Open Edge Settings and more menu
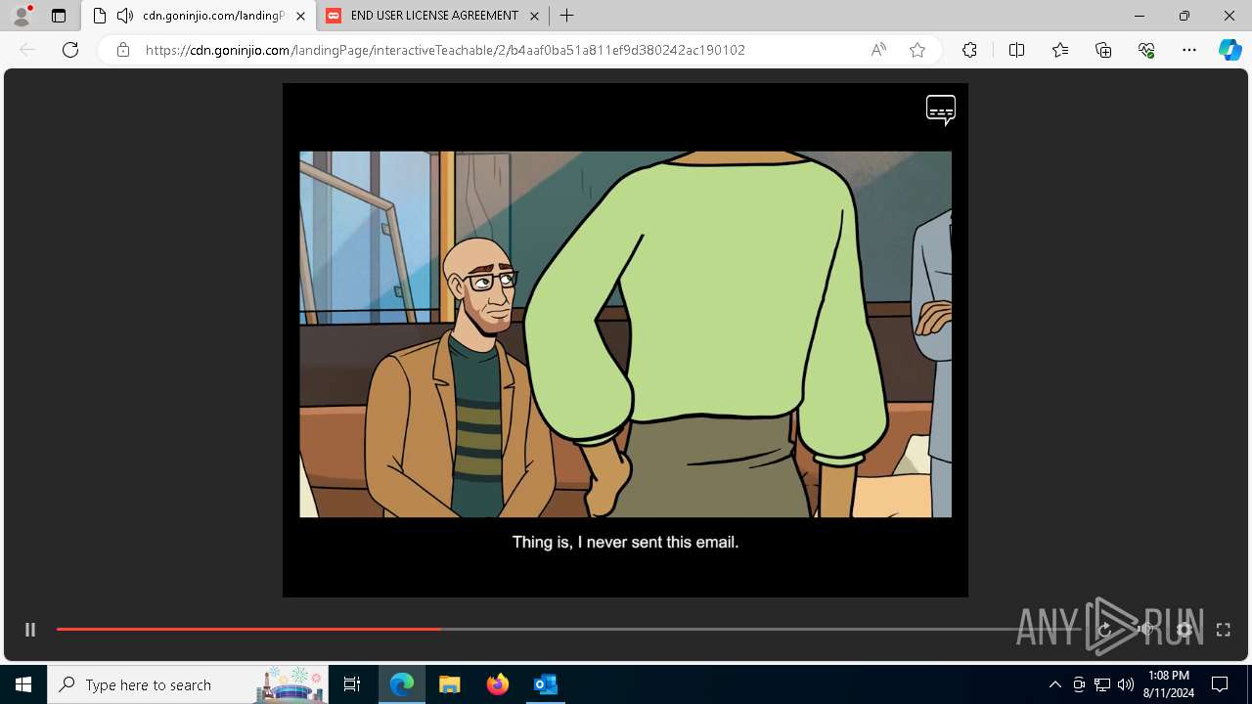 coord(1189,50)
